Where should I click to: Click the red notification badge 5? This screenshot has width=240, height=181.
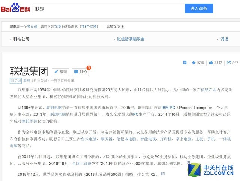coord(88,67)
